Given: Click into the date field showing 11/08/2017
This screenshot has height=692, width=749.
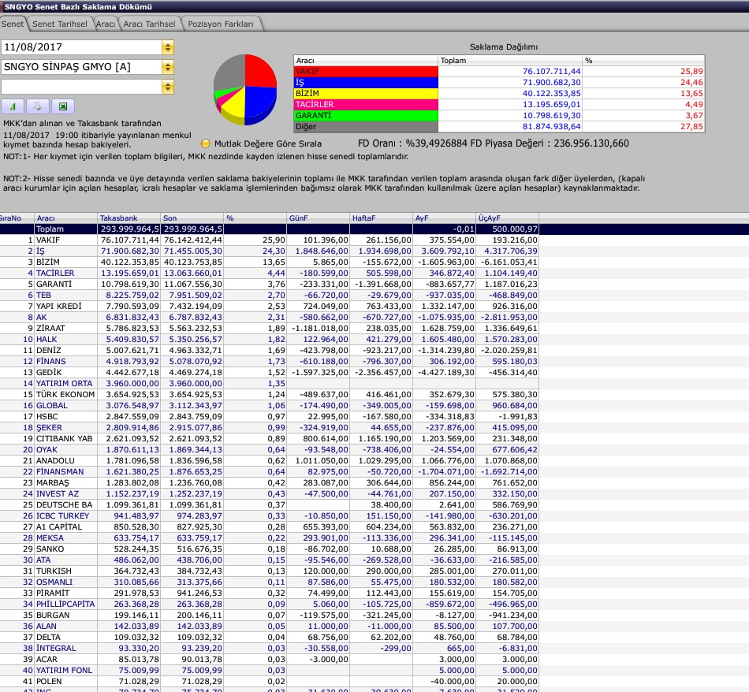Looking at the screenshot, I should pos(82,47).
